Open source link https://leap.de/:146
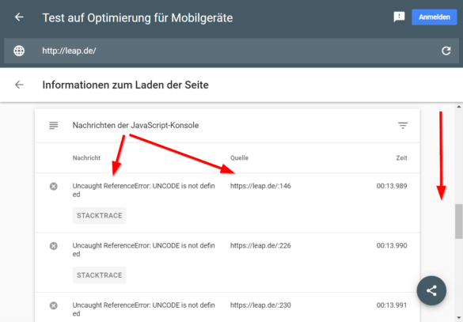Screen dimensions: 463x322 260,186
